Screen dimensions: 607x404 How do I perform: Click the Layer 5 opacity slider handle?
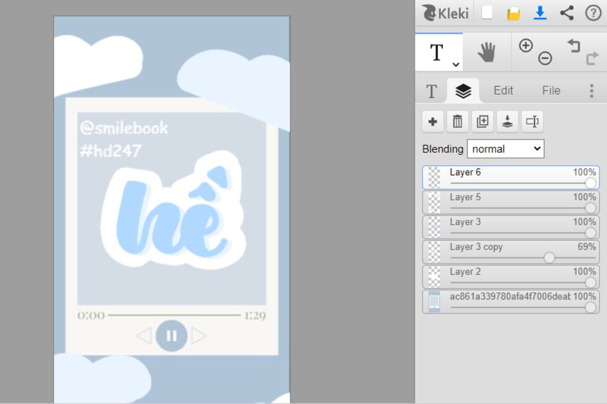(590, 208)
